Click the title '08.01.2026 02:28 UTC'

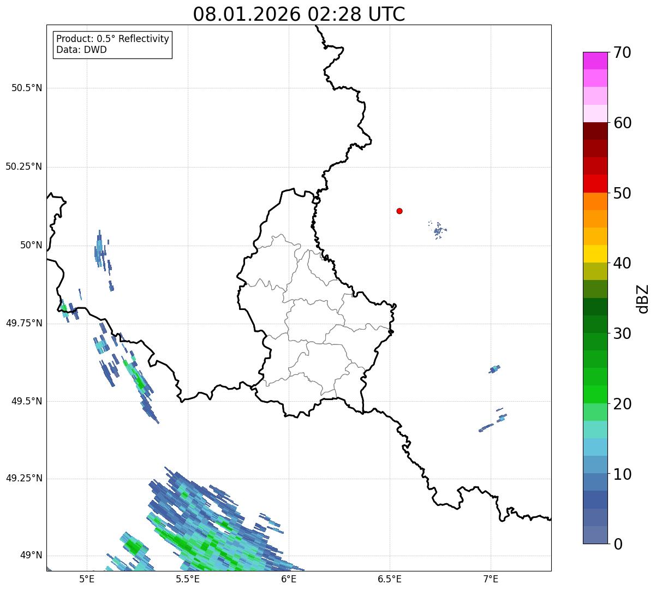tap(299, 14)
